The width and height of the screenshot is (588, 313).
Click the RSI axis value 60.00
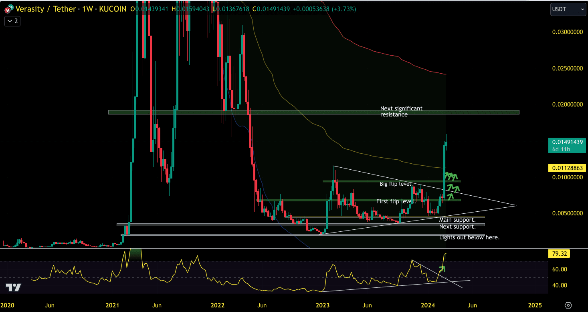[560, 269]
